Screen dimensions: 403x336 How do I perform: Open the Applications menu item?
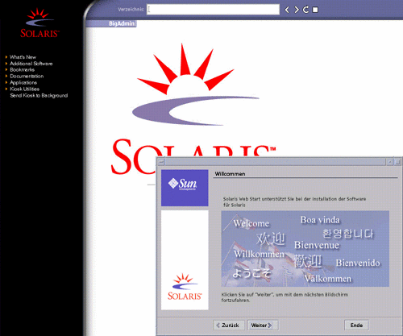pos(23,82)
